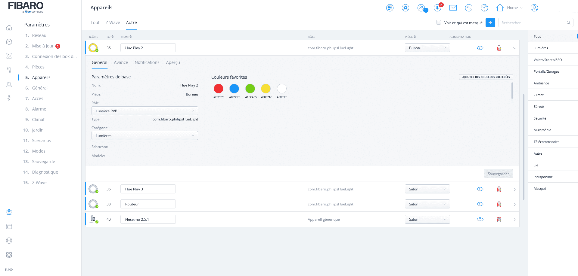This screenshot has width=578, height=276.
Task: Open the Rôle 'Lumière RVB' dropdown
Action: click(x=145, y=111)
